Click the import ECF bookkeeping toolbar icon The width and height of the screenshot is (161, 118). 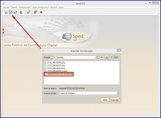[x=11, y=12]
